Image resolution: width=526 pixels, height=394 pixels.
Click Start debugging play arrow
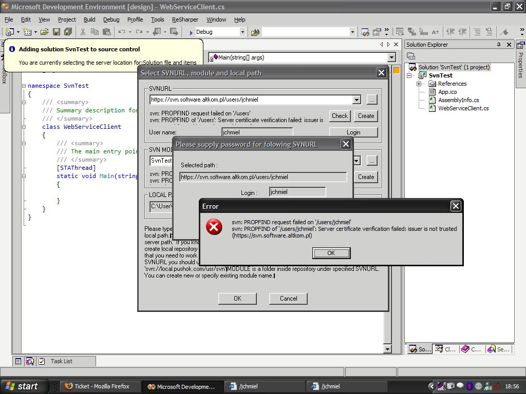190,32
